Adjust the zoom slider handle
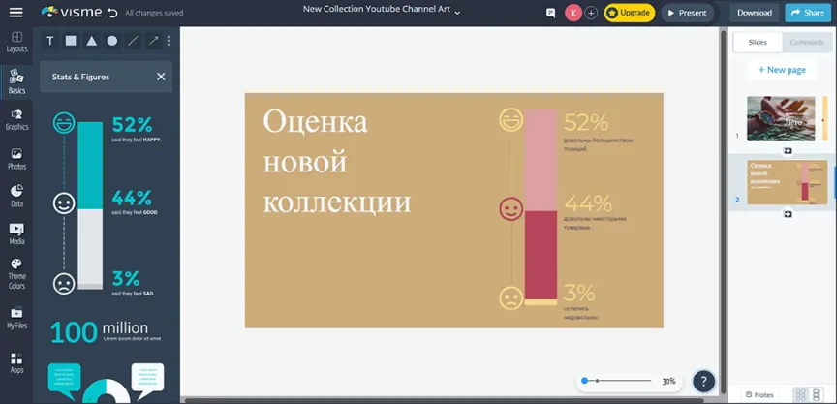 tap(585, 381)
